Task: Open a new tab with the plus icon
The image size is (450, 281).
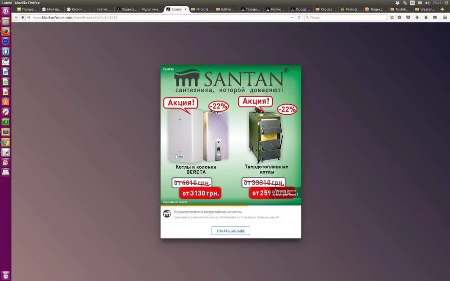Action: (442, 9)
